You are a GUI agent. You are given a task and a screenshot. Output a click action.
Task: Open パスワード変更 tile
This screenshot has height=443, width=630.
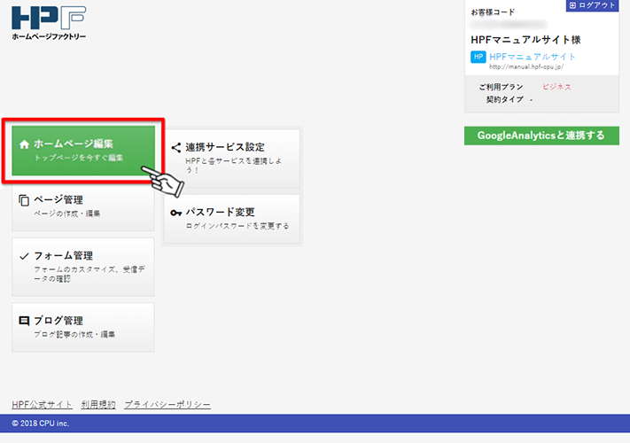[232, 219]
